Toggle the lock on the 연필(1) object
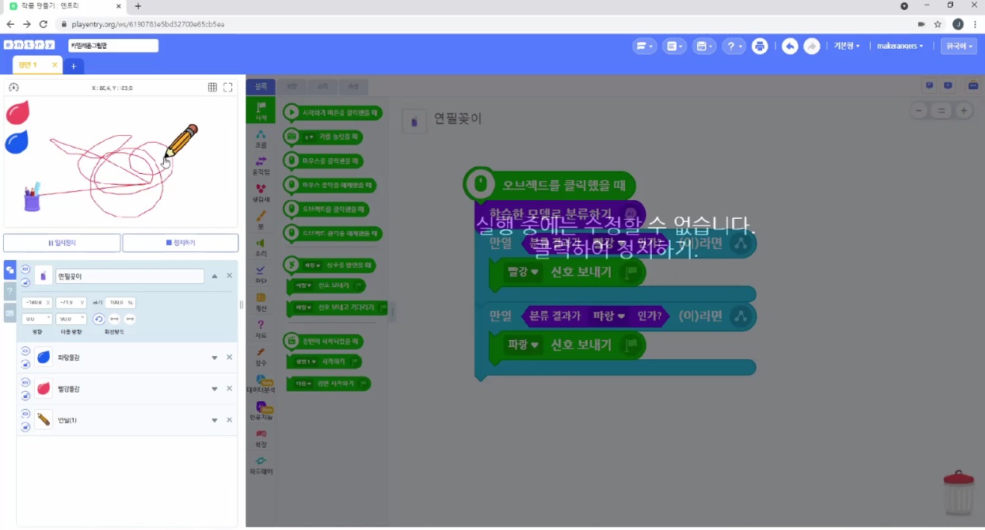985x530 pixels. tap(26, 425)
